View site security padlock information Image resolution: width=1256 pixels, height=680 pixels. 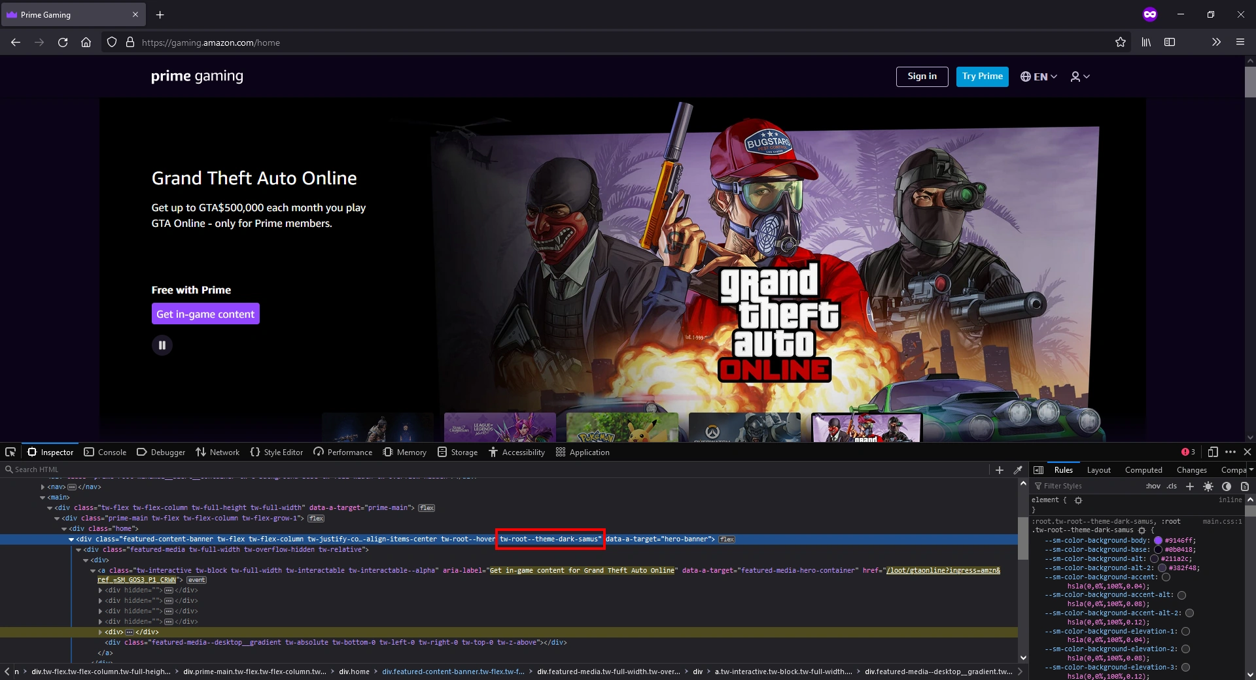click(x=130, y=42)
